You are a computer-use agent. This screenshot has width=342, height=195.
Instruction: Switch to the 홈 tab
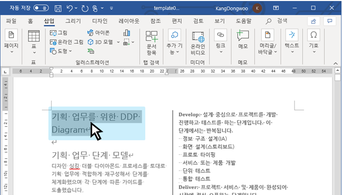(x=30, y=21)
